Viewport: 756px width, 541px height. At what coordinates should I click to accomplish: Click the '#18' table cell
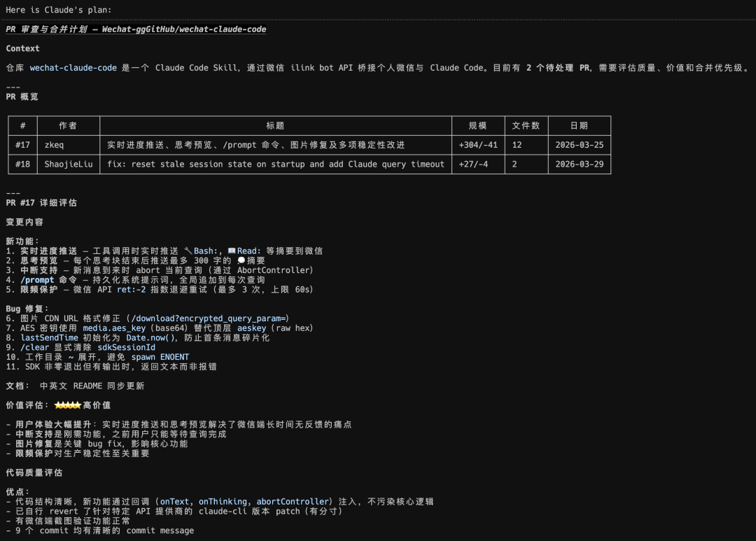[22, 164]
